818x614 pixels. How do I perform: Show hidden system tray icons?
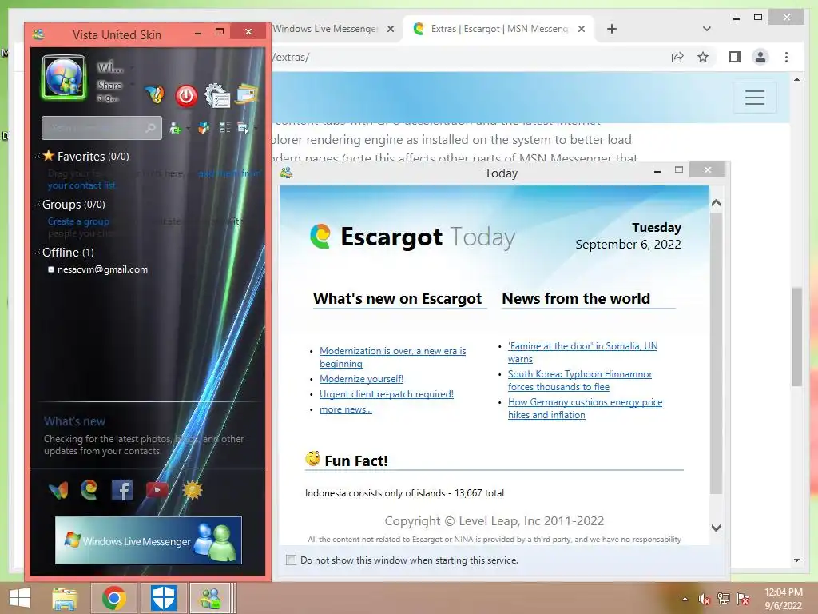(x=685, y=599)
